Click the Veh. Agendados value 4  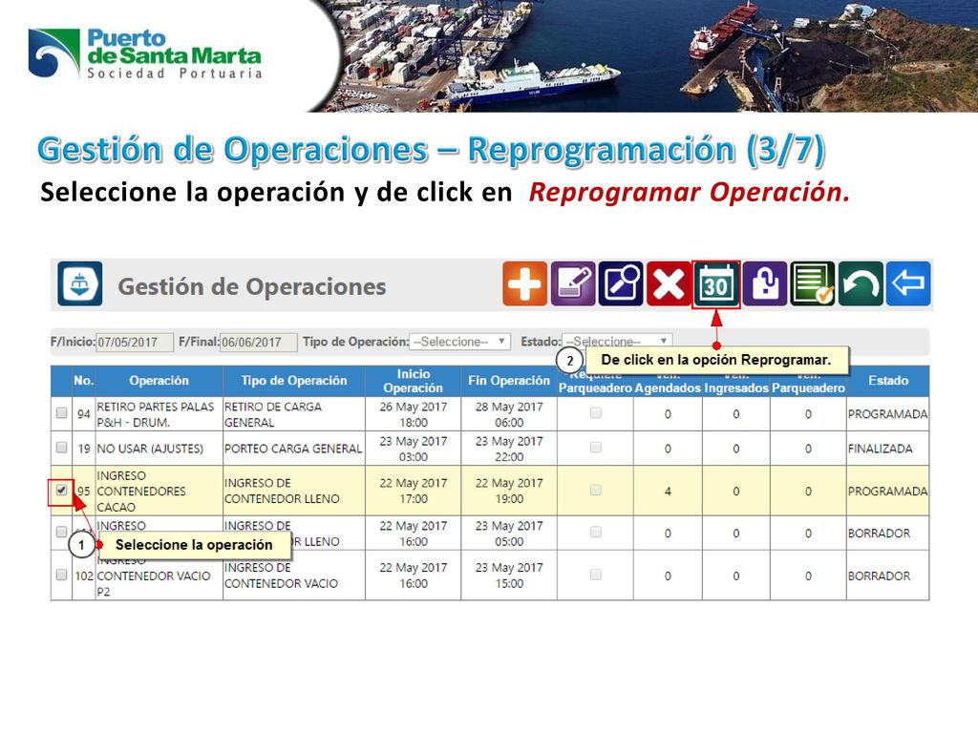[668, 492]
